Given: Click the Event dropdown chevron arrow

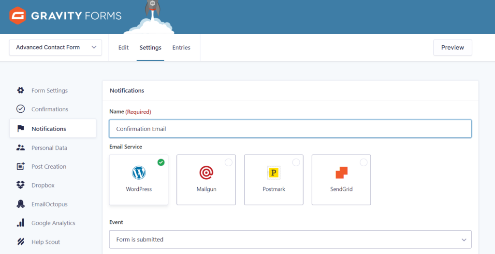Looking at the screenshot, I should (464, 240).
